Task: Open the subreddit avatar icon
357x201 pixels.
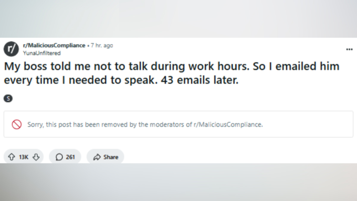Action: (x=11, y=49)
